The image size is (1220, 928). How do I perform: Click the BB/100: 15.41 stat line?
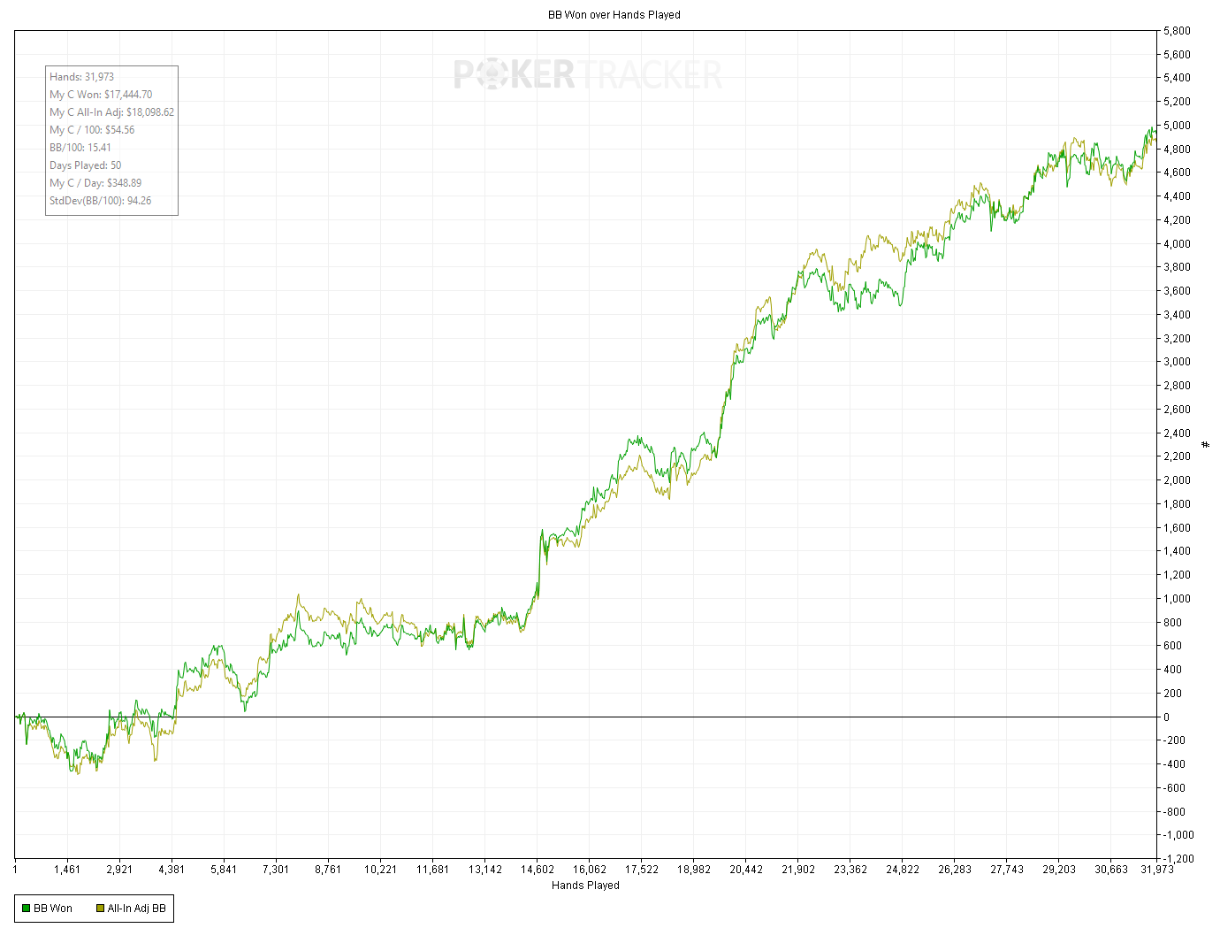click(80, 148)
